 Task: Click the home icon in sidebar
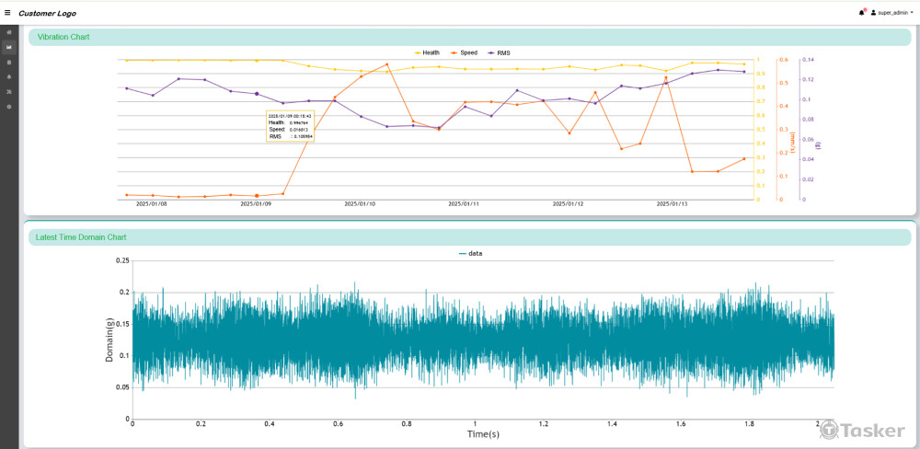pos(9,32)
